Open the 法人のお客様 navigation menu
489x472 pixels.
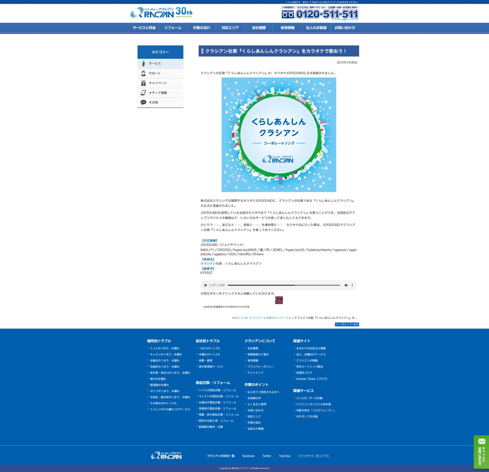[x=316, y=28]
